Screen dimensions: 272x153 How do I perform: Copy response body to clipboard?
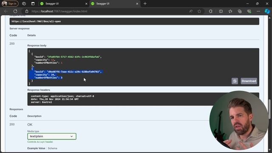(235, 81)
